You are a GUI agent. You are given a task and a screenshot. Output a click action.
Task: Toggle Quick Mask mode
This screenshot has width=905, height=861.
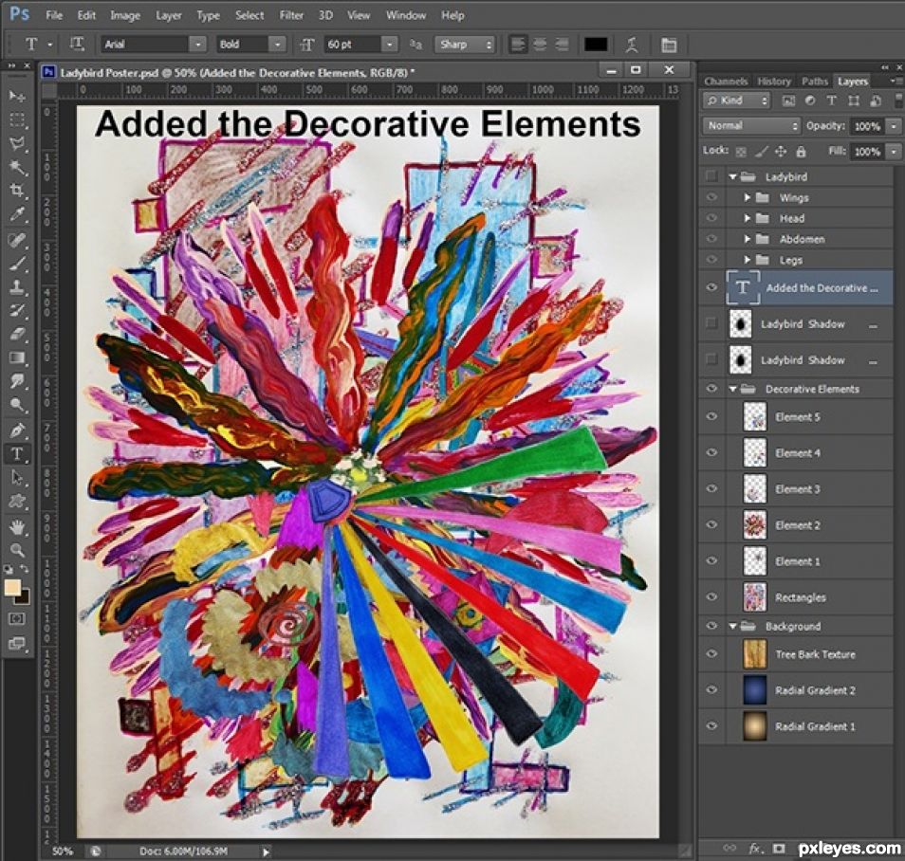tap(17, 619)
